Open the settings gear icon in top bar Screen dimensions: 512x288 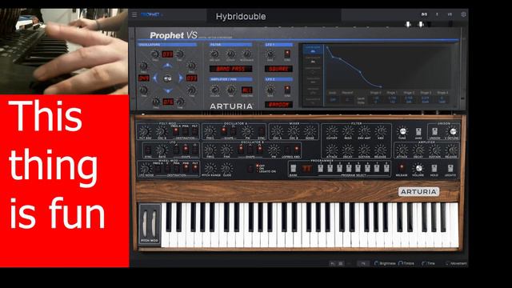coord(463,14)
